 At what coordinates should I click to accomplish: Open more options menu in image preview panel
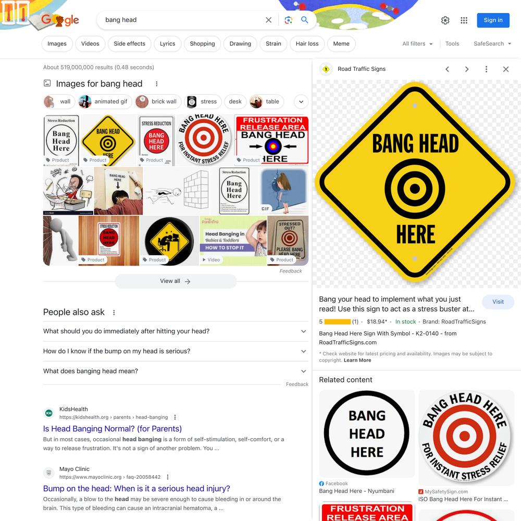pos(486,69)
